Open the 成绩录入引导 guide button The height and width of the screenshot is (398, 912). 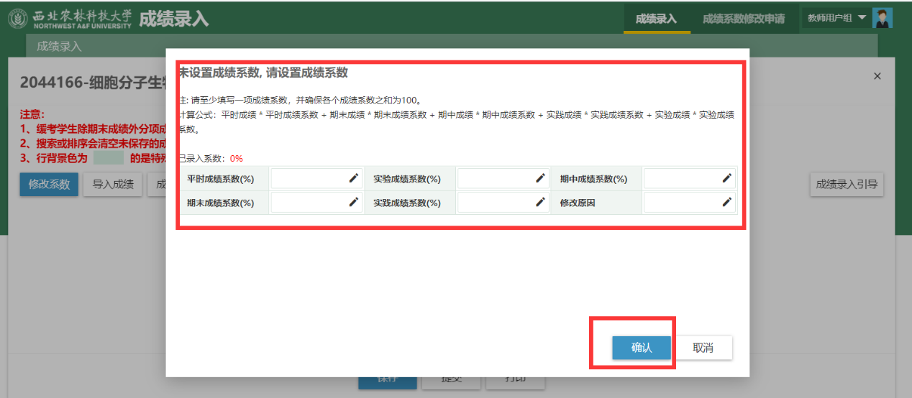[846, 184]
